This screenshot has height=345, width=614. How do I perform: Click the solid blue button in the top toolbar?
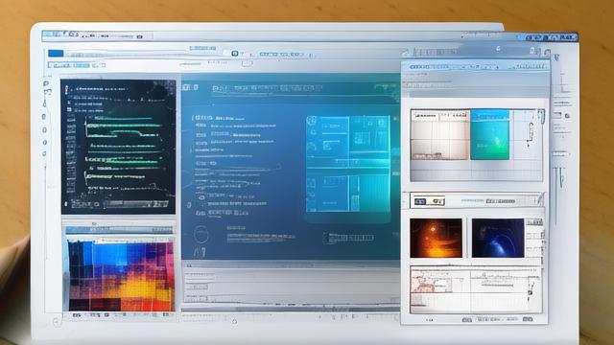pyautogui.click(x=56, y=54)
